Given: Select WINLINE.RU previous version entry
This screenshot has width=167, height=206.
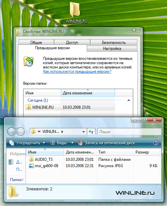Looking at the screenshot, I should point(70,107).
